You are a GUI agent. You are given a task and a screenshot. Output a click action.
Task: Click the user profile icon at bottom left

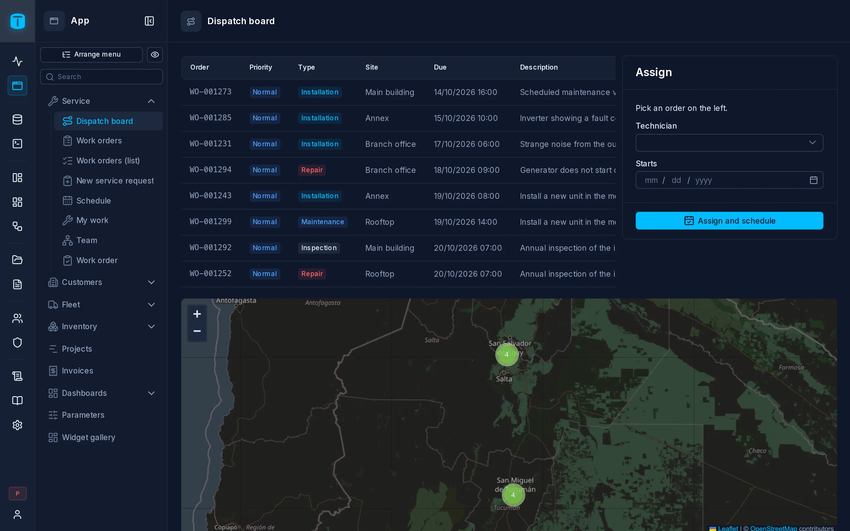point(17,514)
